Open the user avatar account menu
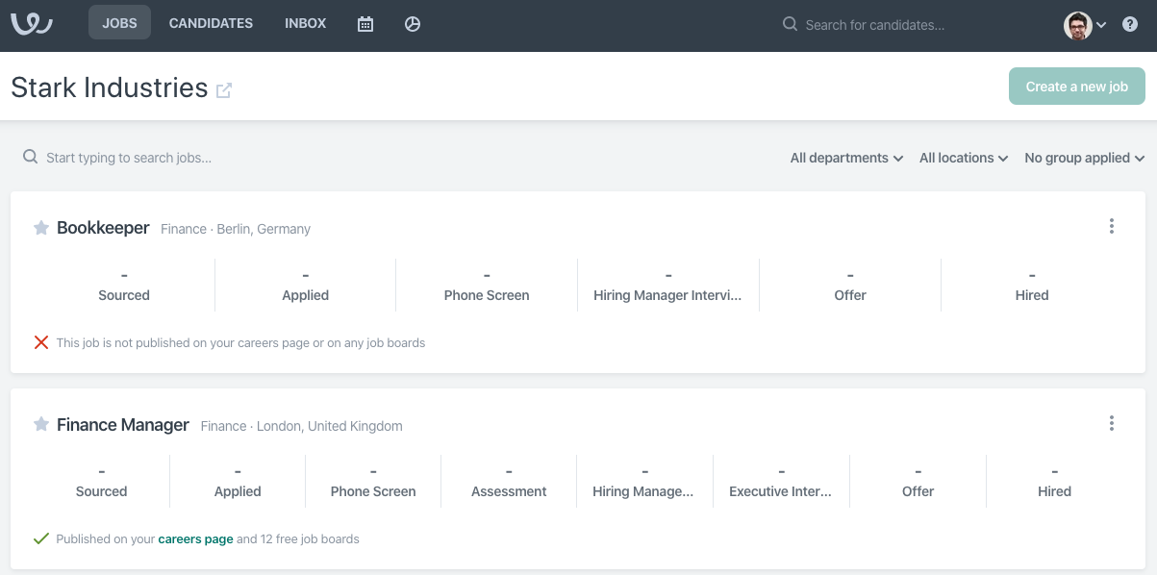 point(1085,25)
